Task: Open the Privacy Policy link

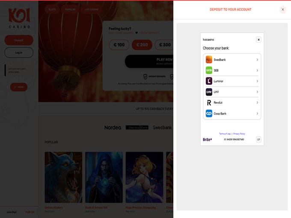Action: pos(239,134)
